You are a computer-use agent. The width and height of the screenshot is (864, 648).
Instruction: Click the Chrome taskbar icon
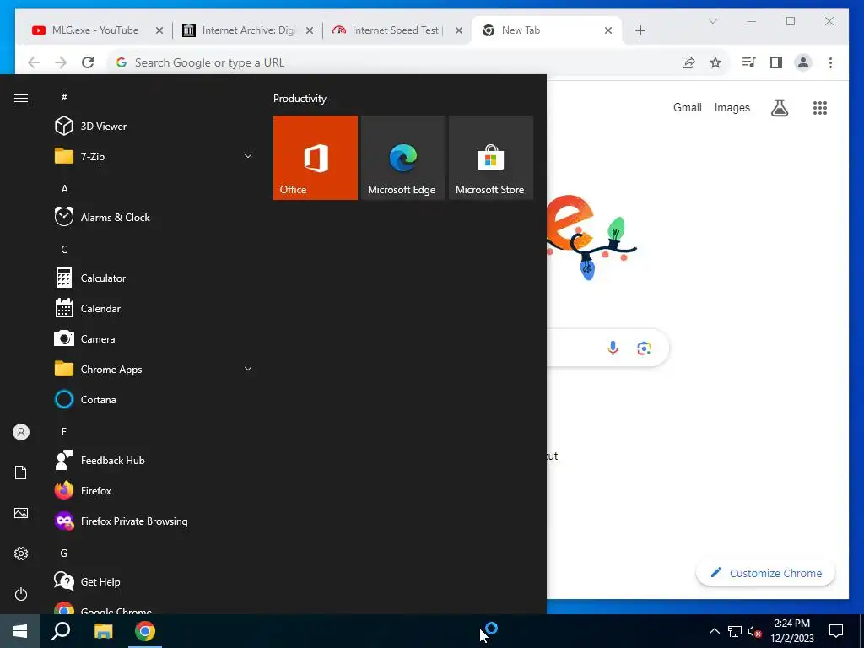(x=145, y=631)
